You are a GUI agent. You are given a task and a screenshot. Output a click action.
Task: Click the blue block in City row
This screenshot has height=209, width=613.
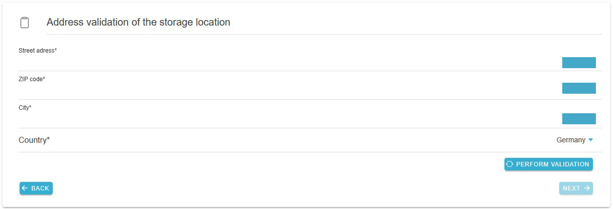(x=579, y=119)
